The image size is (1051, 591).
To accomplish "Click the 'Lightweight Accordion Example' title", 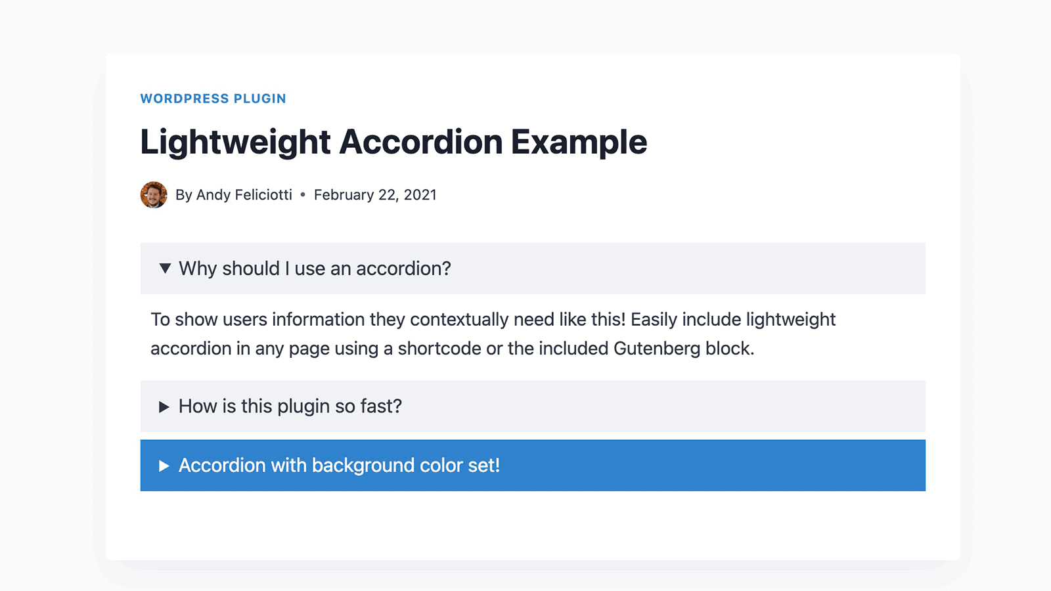I will click(x=393, y=142).
